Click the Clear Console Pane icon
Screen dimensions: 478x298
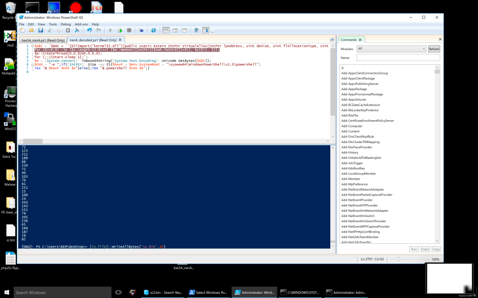click(x=76, y=30)
